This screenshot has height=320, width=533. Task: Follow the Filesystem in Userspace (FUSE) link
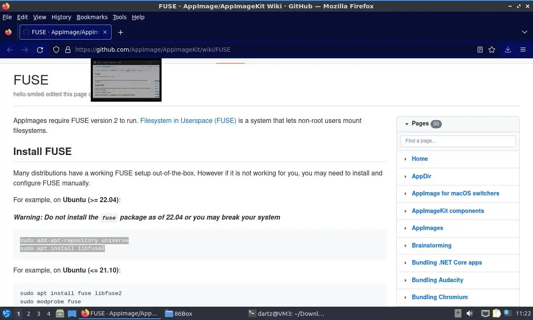point(188,120)
